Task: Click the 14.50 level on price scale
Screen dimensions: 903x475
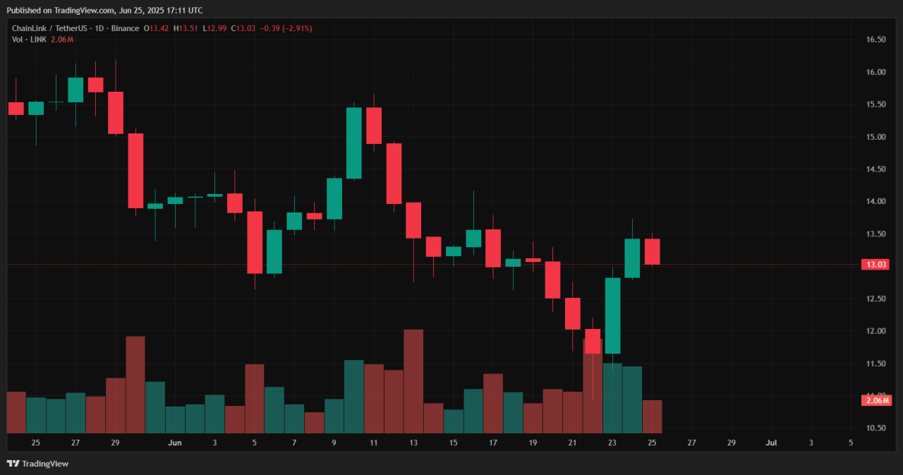Action: 875,169
